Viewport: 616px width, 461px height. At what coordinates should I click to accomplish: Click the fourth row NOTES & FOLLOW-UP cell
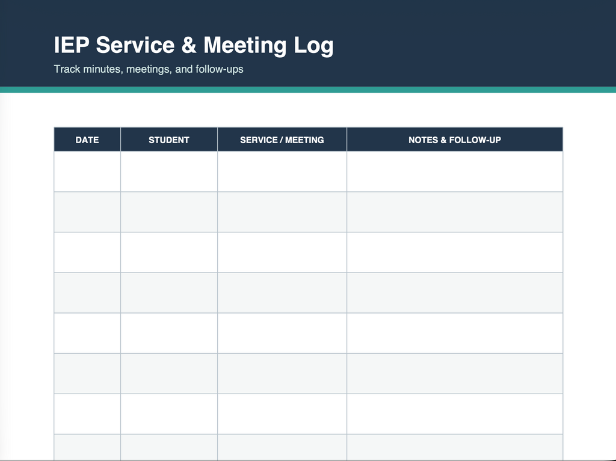pos(455,293)
